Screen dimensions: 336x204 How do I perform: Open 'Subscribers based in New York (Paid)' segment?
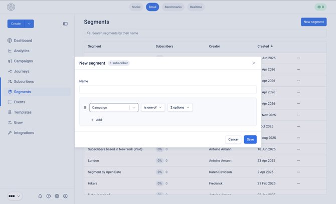tap(115, 149)
